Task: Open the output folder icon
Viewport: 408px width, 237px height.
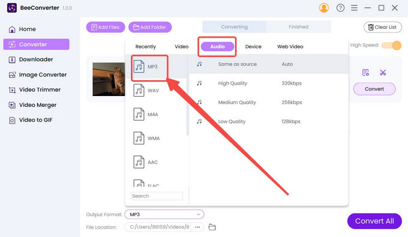Action: [x=212, y=227]
